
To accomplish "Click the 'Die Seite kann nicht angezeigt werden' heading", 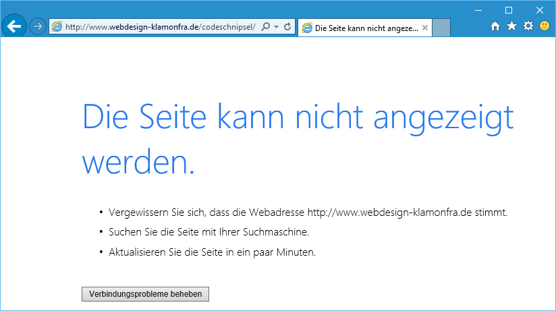I will click(298, 140).
